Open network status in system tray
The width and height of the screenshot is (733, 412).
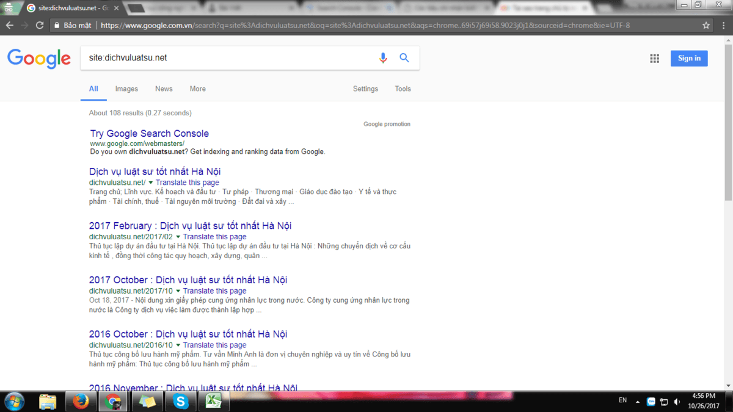click(664, 402)
